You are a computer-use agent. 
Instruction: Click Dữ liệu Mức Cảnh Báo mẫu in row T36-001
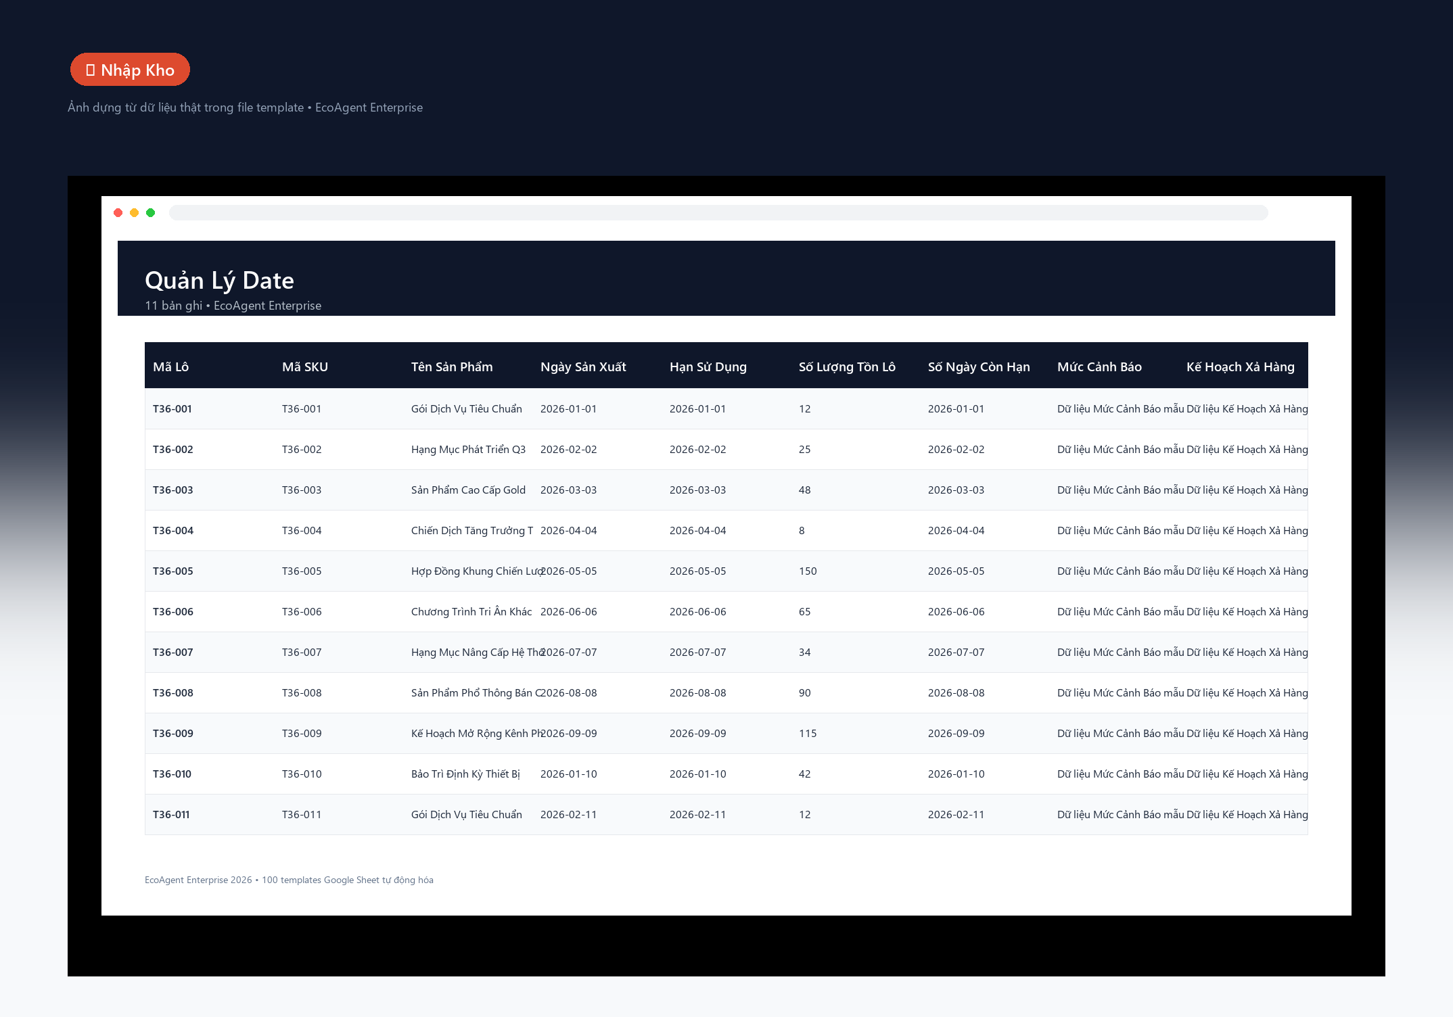pos(1121,408)
